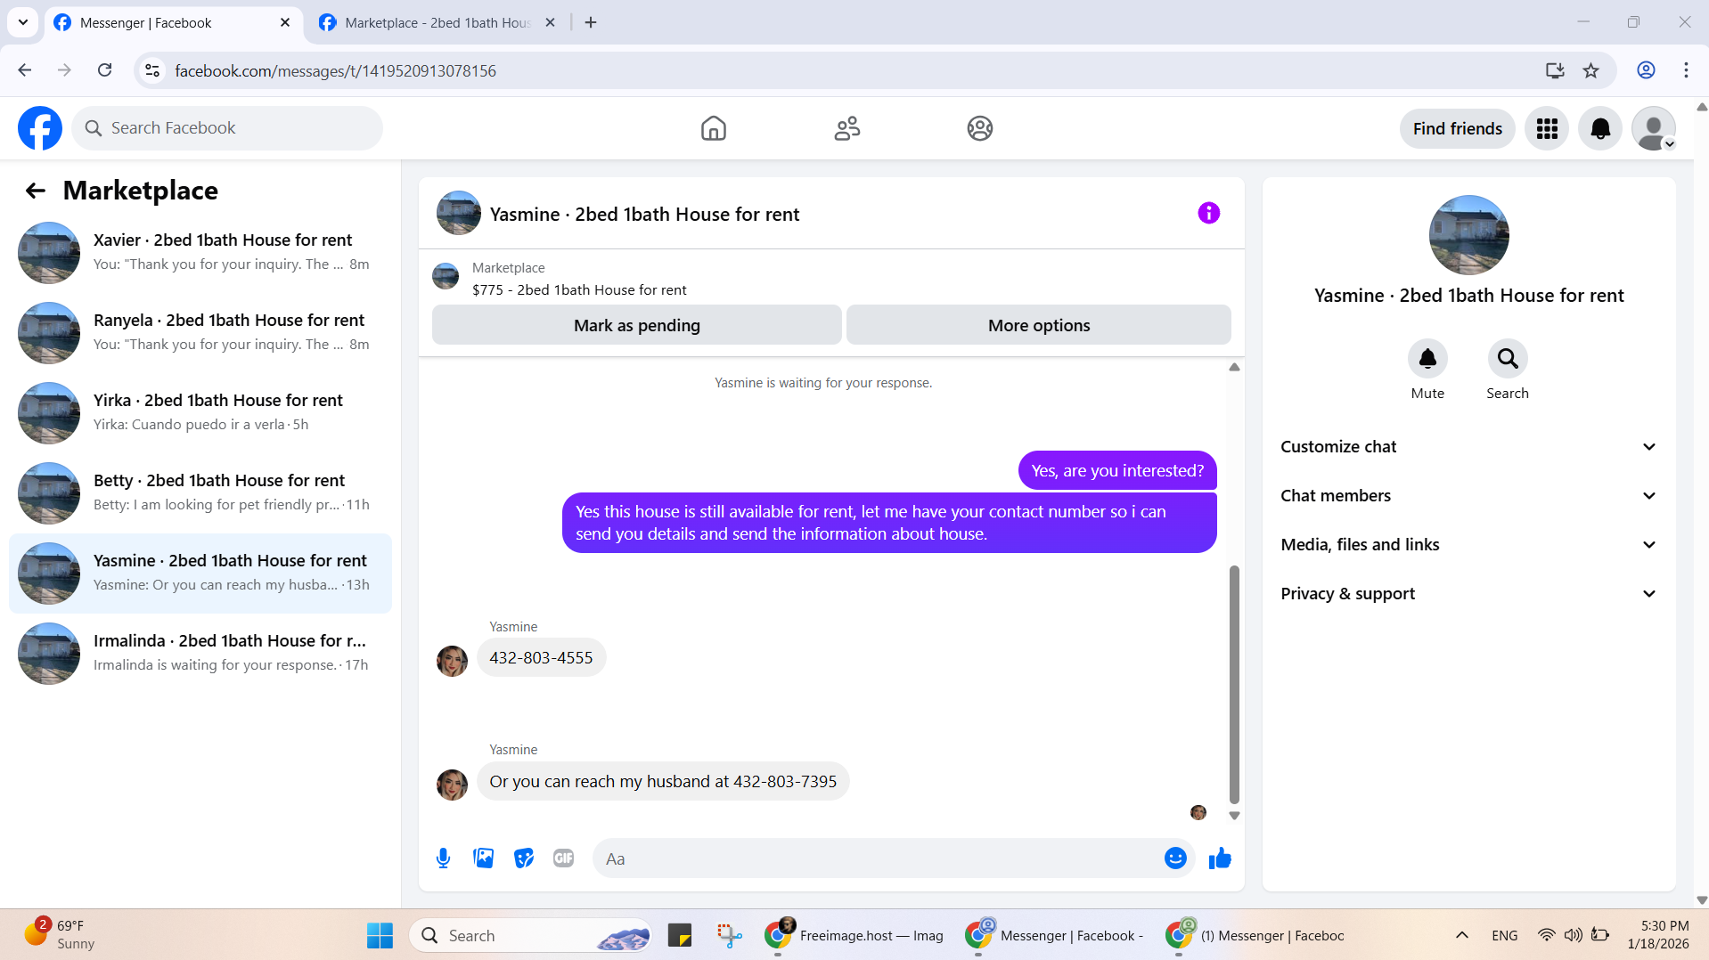Open Windows Start menu

[x=380, y=936]
